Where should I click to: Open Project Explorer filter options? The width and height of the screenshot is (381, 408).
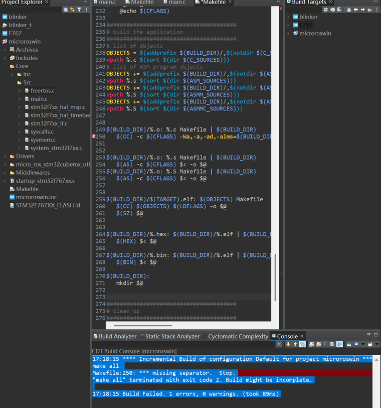tap(79, 10)
